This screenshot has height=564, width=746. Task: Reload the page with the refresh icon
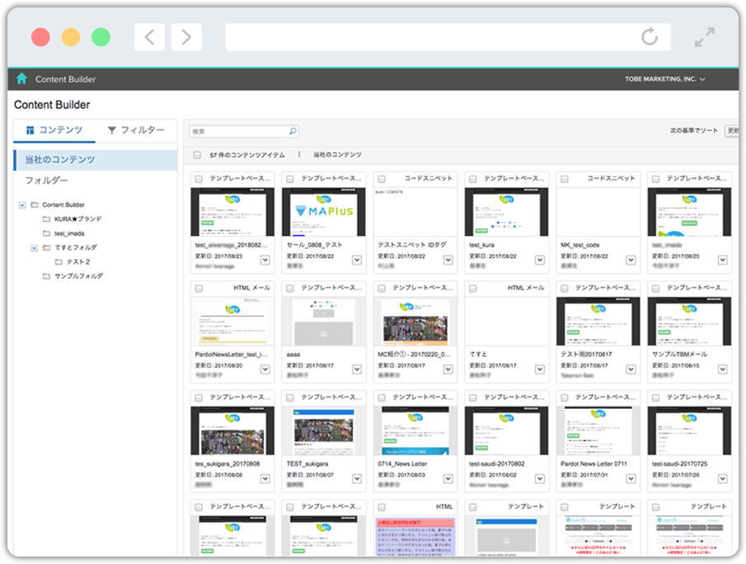pyautogui.click(x=650, y=36)
